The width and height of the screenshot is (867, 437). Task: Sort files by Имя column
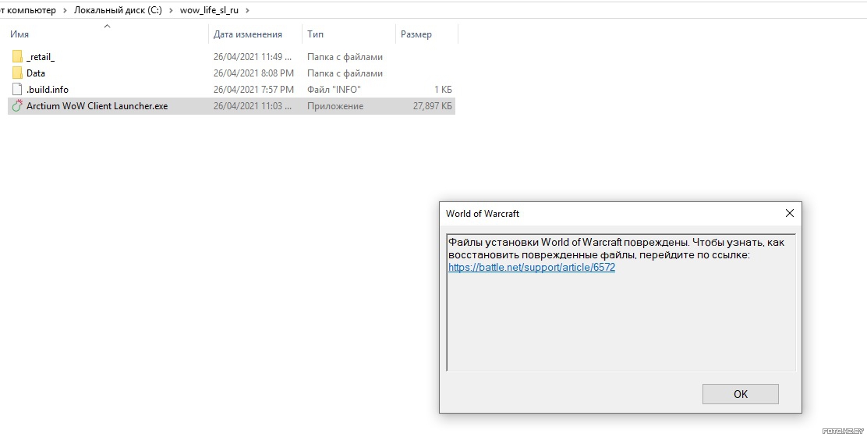(x=19, y=34)
